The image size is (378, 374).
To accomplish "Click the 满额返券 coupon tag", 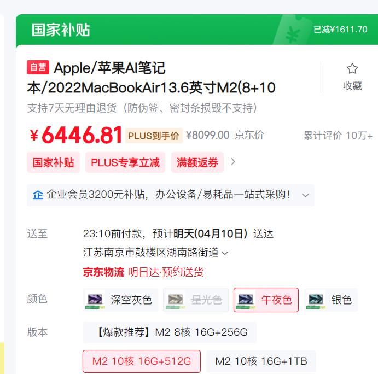I will click(197, 162).
